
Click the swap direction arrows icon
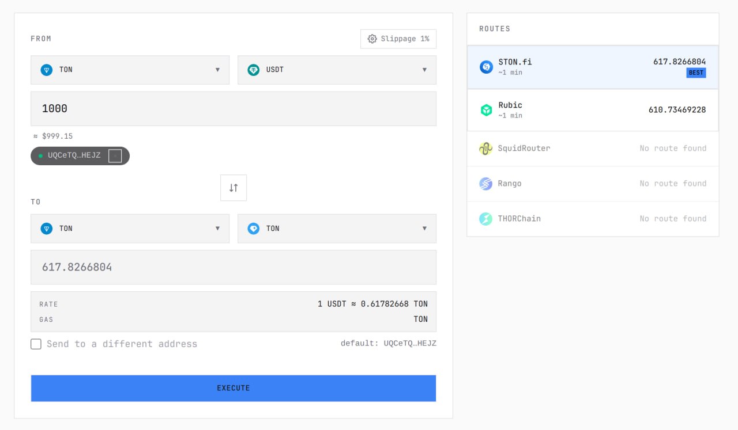point(234,188)
